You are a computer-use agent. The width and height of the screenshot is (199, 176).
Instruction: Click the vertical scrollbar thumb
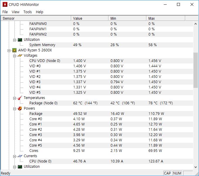(x=195, y=70)
